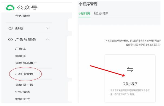Switch to the 附近的小程序 tab
The image size is (164, 106).
(101, 14)
